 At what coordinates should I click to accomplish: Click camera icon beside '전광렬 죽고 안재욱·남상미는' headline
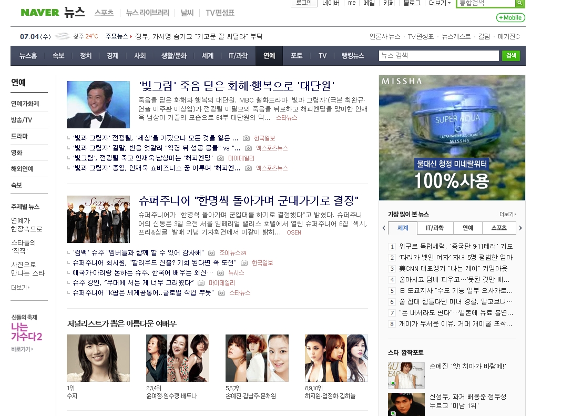(221, 158)
